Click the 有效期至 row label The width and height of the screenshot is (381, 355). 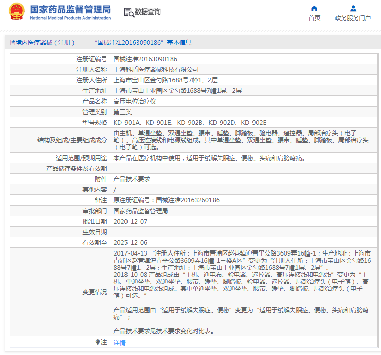click(95, 243)
